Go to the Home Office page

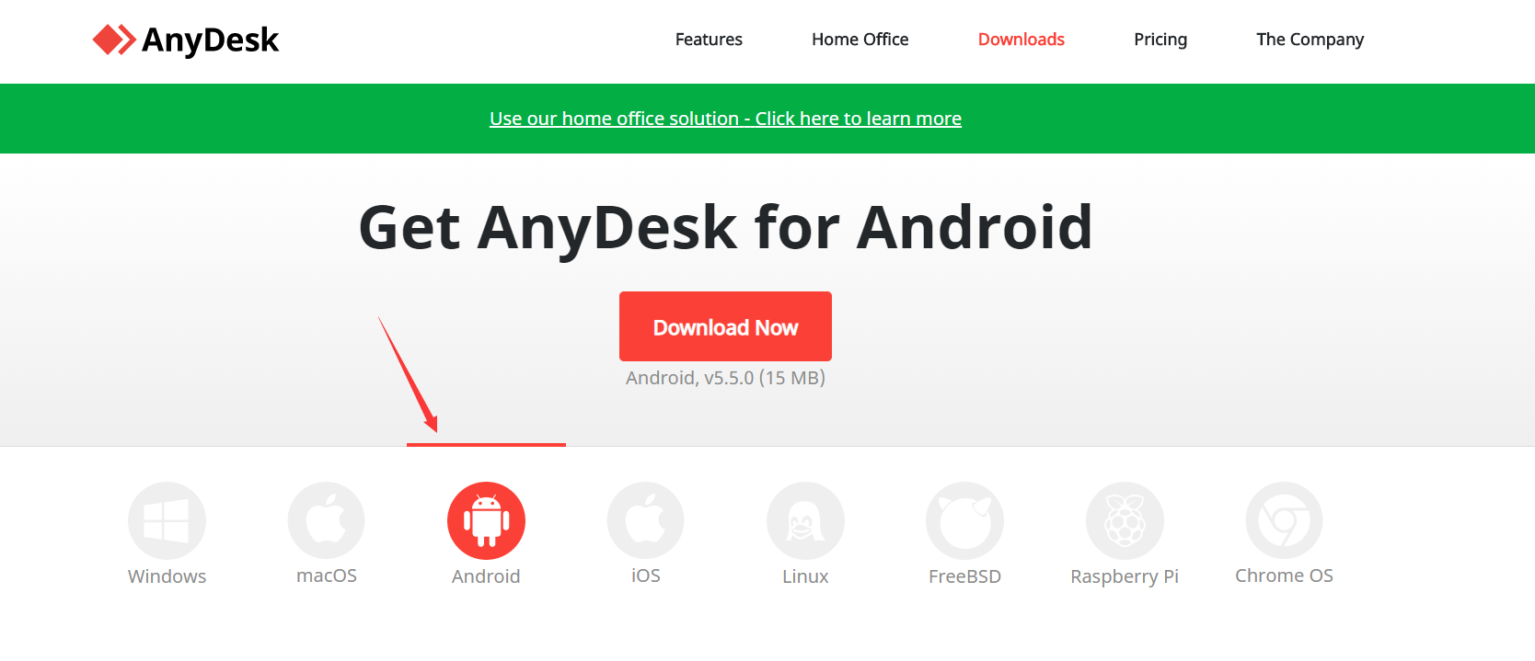(x=860, y=40)
